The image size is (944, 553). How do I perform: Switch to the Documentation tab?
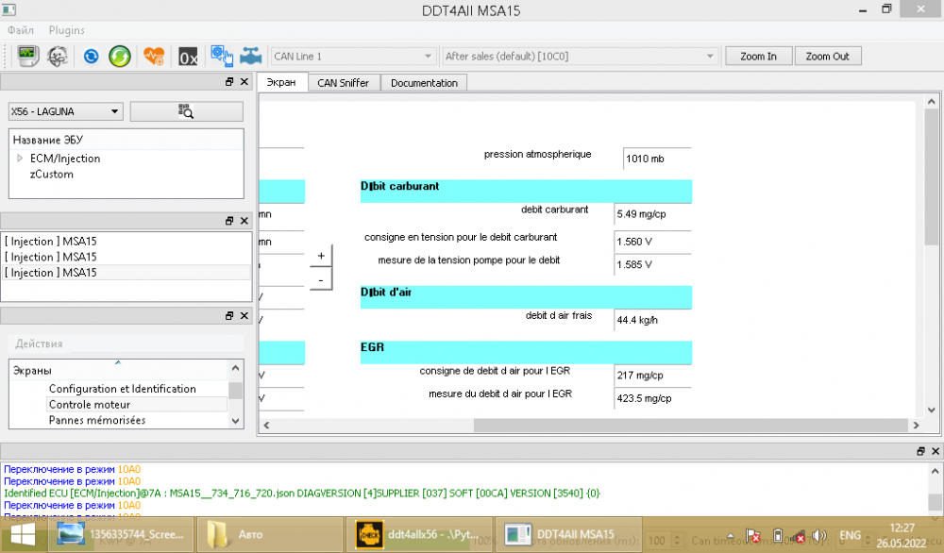coord(424,83)
